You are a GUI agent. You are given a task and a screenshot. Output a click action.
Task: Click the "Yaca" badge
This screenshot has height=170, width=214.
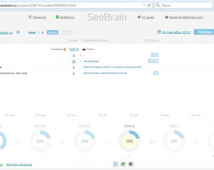[52, 32]
